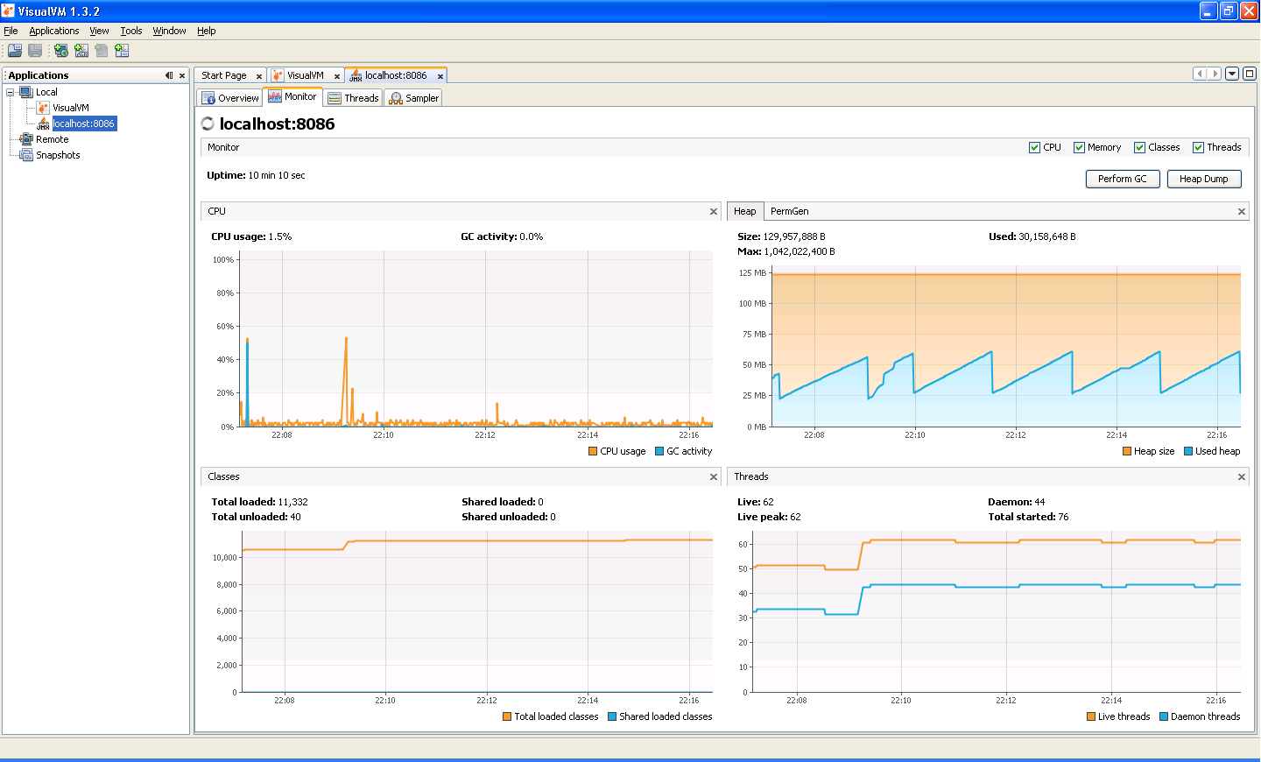The width and height of the screenshot is (1261, 762).
Task: Click the Overview tab's info icon
Action: point(208,98)
